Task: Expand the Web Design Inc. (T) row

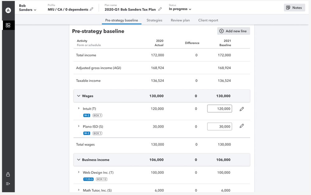Action: 79,172
